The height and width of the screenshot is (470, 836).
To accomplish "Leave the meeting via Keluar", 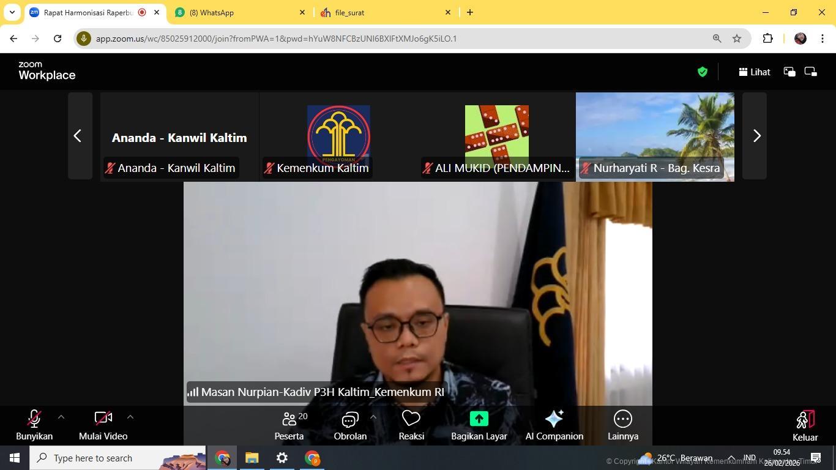I will (x=804, y=425).
